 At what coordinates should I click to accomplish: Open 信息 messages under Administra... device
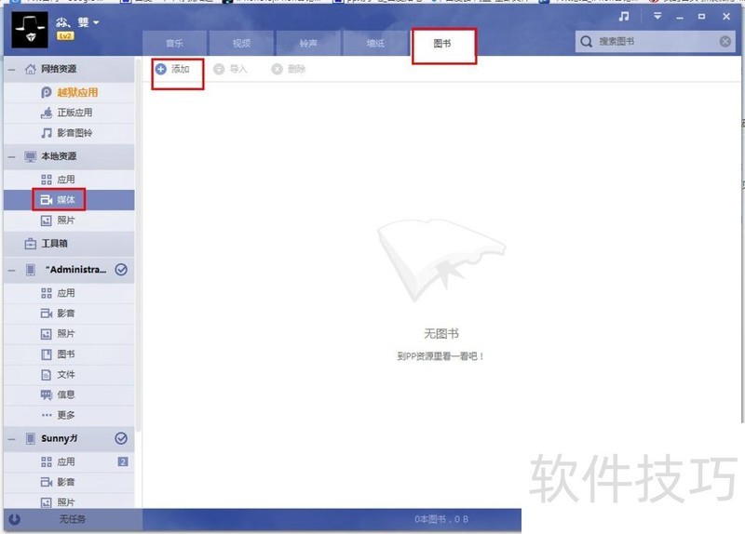click(x=65, y=394)
